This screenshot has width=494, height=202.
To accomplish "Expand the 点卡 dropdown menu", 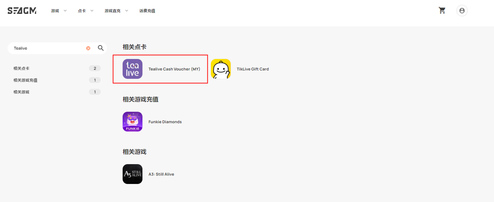I will pyautogui.click(x=86, y=11).
